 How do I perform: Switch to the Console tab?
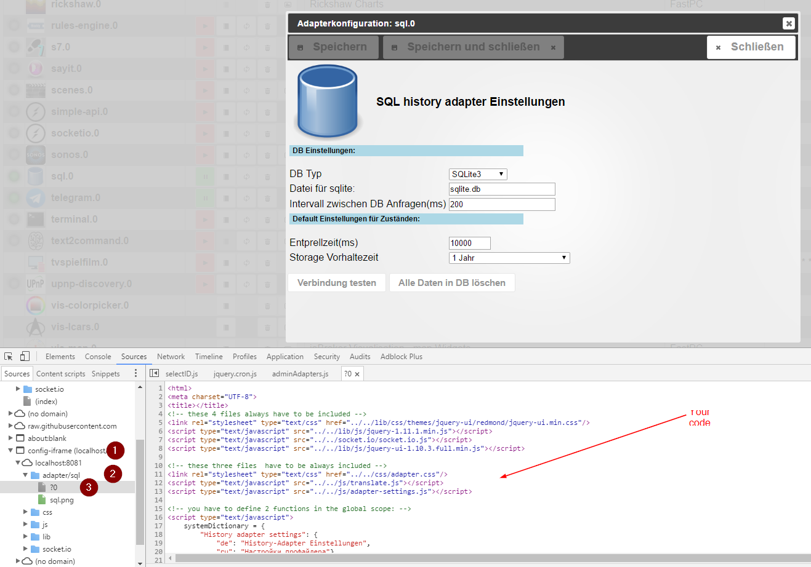(98, 357)
